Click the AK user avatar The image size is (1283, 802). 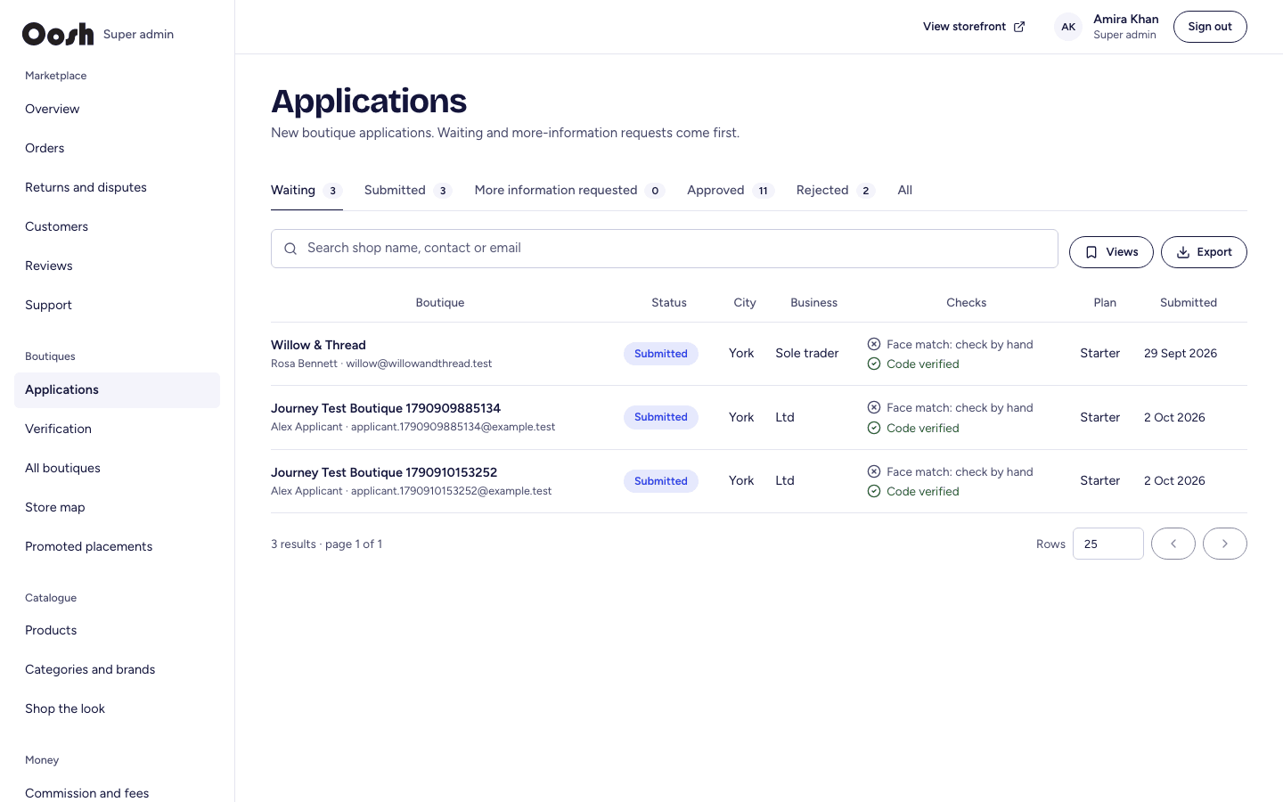(1068, 27)
